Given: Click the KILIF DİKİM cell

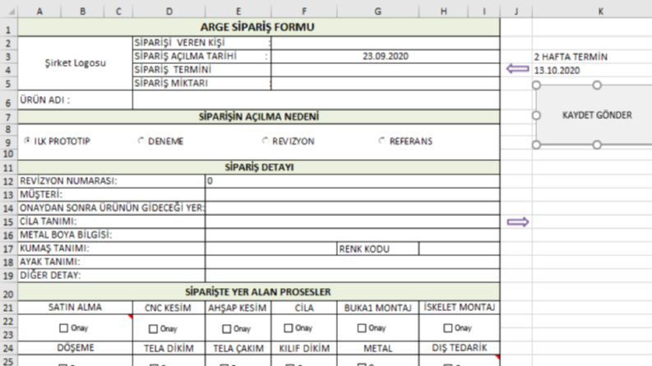Looking at the screenshot, I should pos(304,348).
